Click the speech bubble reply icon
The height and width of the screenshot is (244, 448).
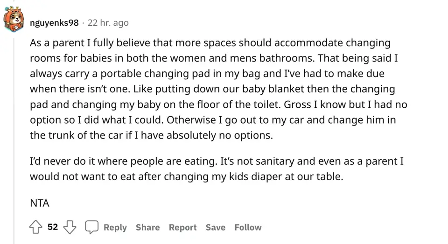[x=91, y=227]
